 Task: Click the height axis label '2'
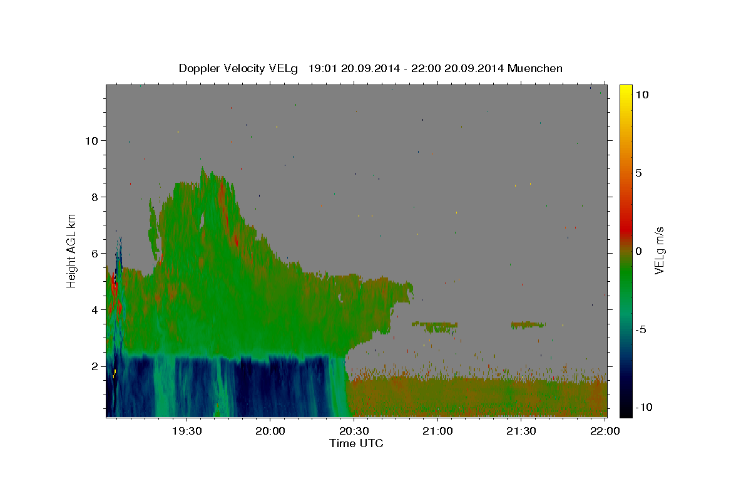[x=96, y=366]
